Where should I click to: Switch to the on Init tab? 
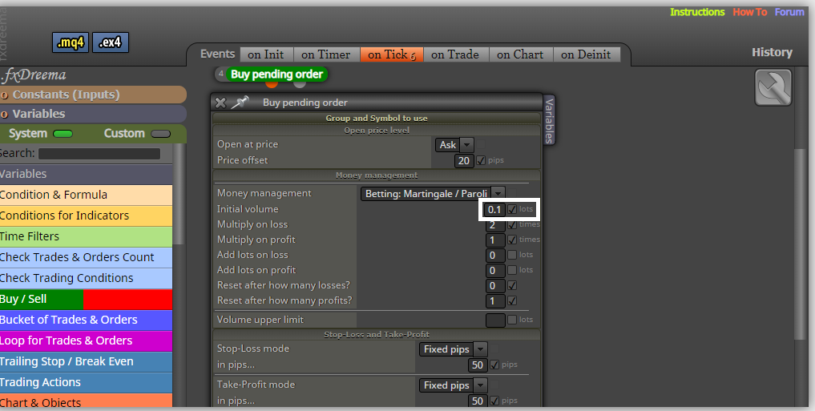[x=265, y=54]
